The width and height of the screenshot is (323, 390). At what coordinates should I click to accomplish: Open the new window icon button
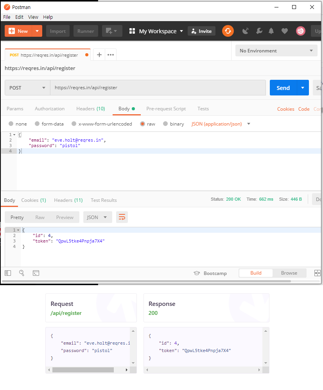[112, 31]
